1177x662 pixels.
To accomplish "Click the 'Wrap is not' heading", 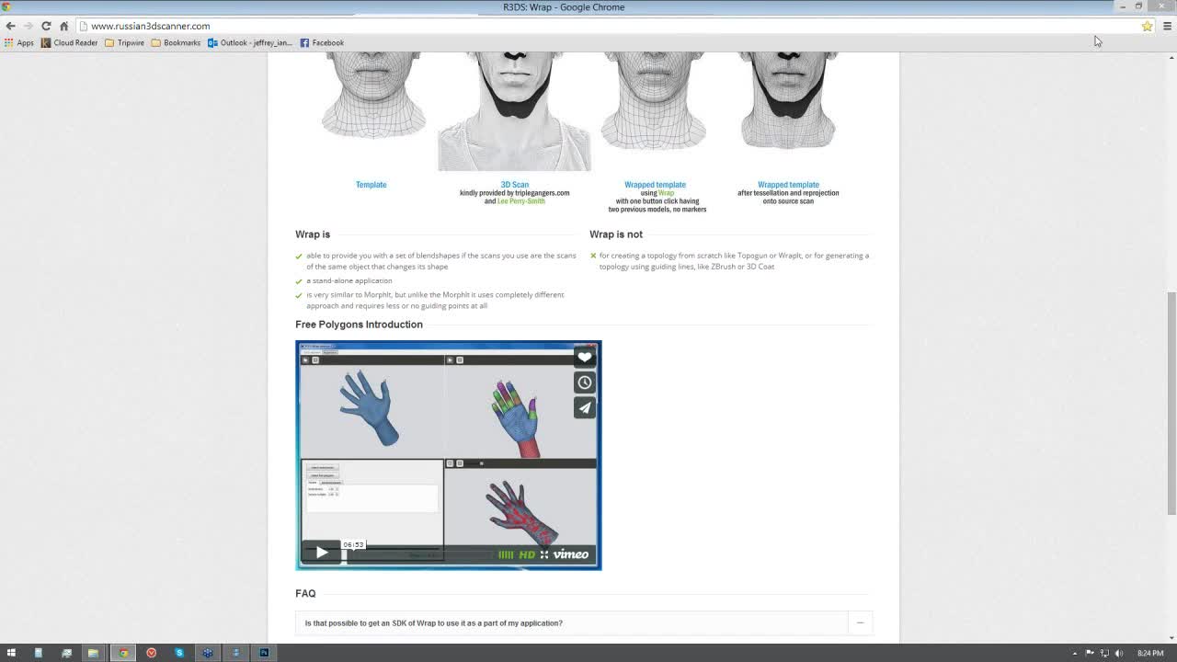I will (616, 234).
